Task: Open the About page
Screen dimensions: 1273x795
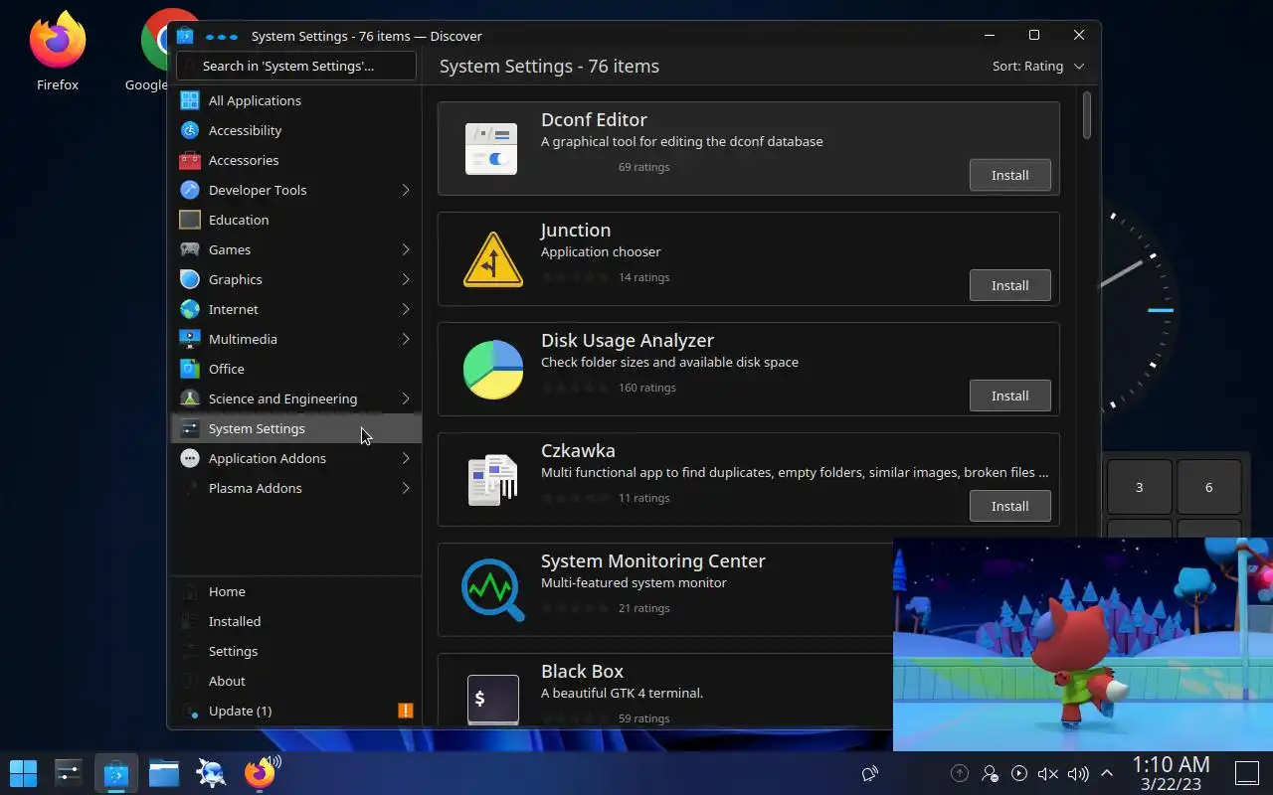Action: [296, 681]
